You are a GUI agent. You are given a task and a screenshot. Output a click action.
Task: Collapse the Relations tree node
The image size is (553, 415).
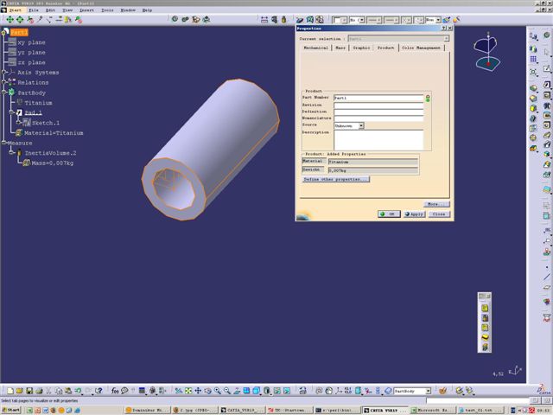(4, 82)
